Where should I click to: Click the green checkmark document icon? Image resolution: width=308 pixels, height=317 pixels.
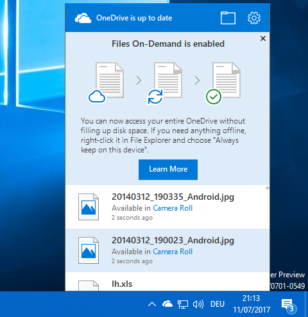click(223, 83)
